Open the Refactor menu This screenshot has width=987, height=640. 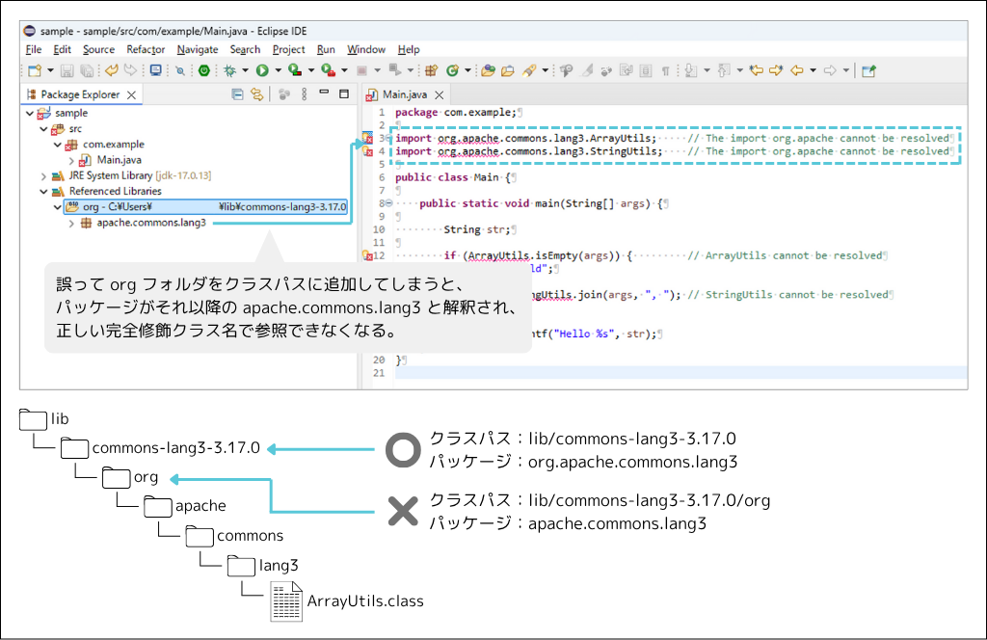click(146, 50)
